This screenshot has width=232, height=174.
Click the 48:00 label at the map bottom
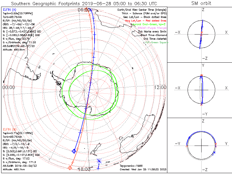[84, 169]
